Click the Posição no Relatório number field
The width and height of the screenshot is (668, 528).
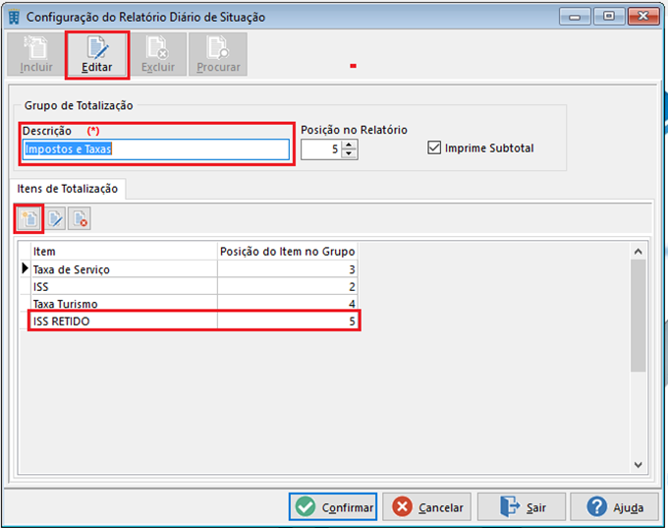point(321,149)
